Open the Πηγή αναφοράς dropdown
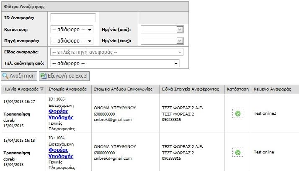 (72, 41)
